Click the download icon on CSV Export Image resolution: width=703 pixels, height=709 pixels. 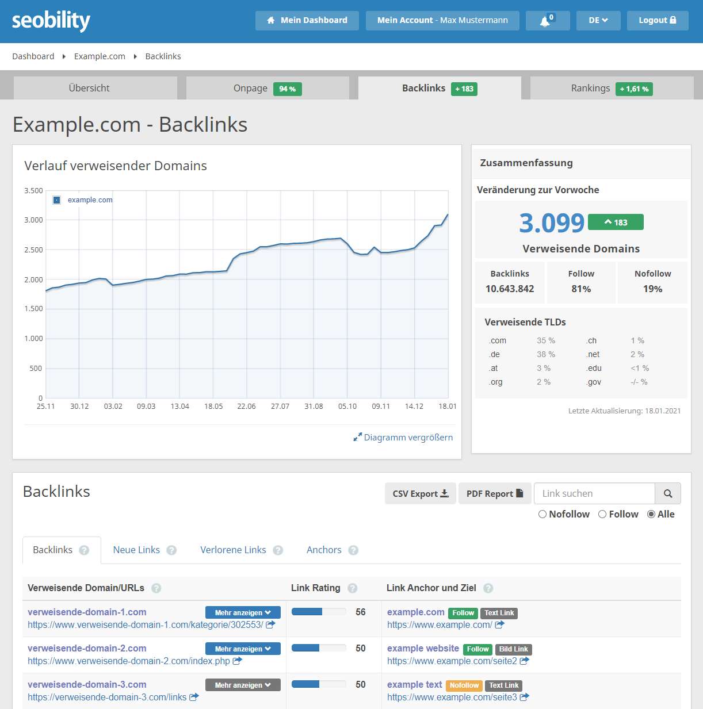(445, 493)
